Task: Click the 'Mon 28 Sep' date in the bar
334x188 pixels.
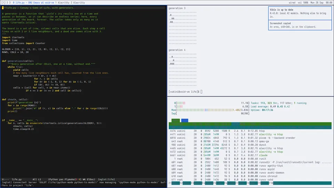Action: pos(317,2)
